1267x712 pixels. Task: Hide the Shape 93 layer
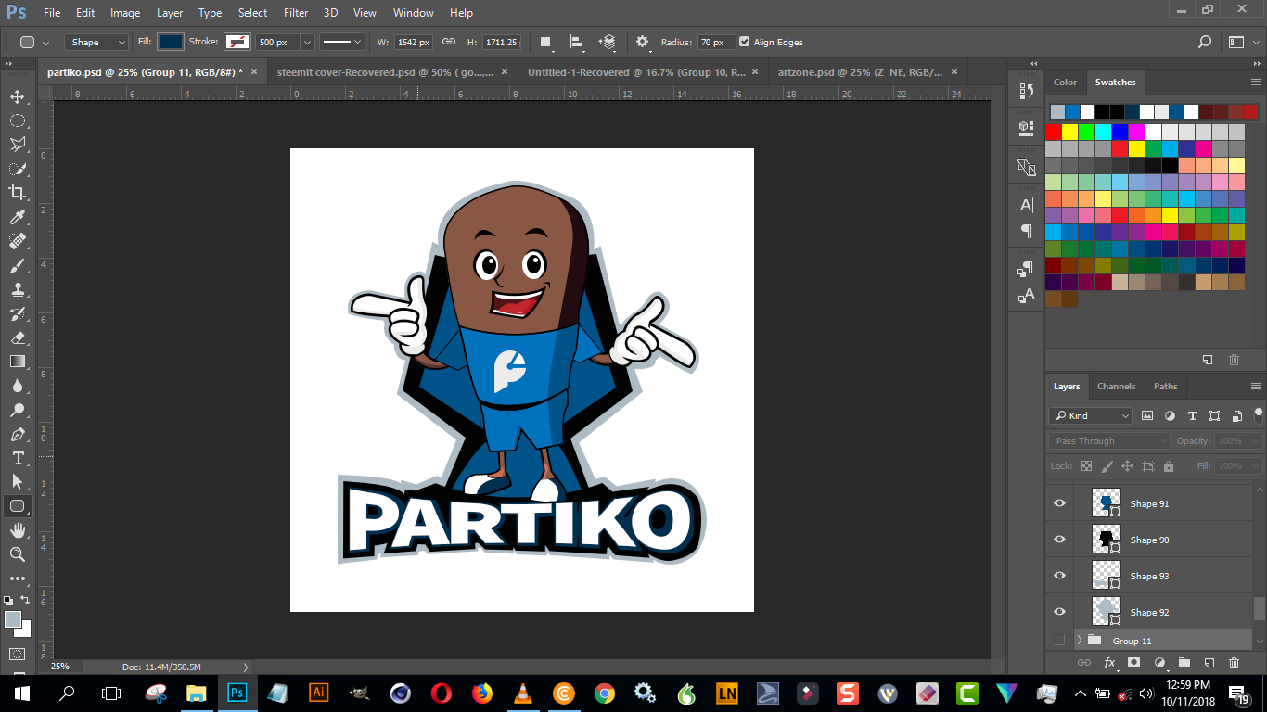[x=1059, y=576]
